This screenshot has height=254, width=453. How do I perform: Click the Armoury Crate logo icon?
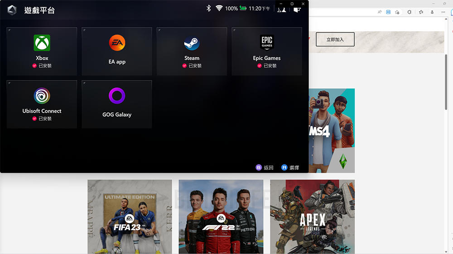(12, 10)
